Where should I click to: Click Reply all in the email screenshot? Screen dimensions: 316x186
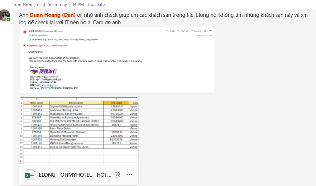(x=183, y=31)
